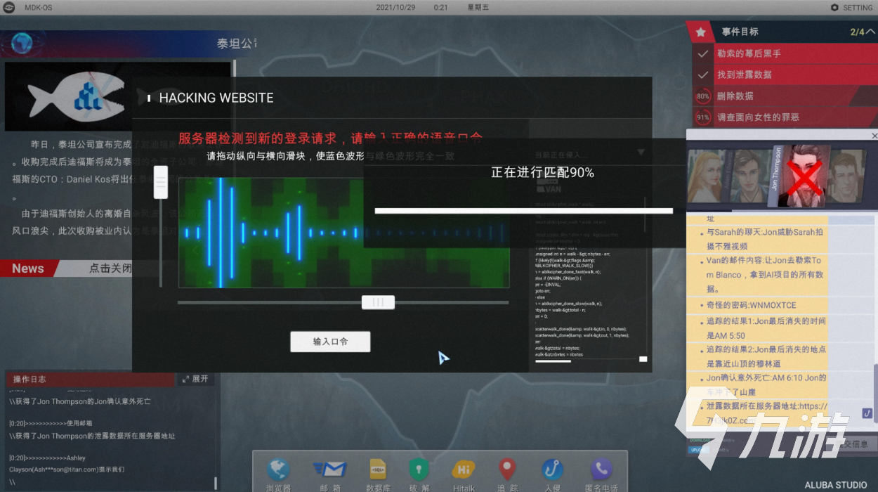878x492 pixels.
Task: Click the globe icon on news window
Action: click(x=21, y=44)
